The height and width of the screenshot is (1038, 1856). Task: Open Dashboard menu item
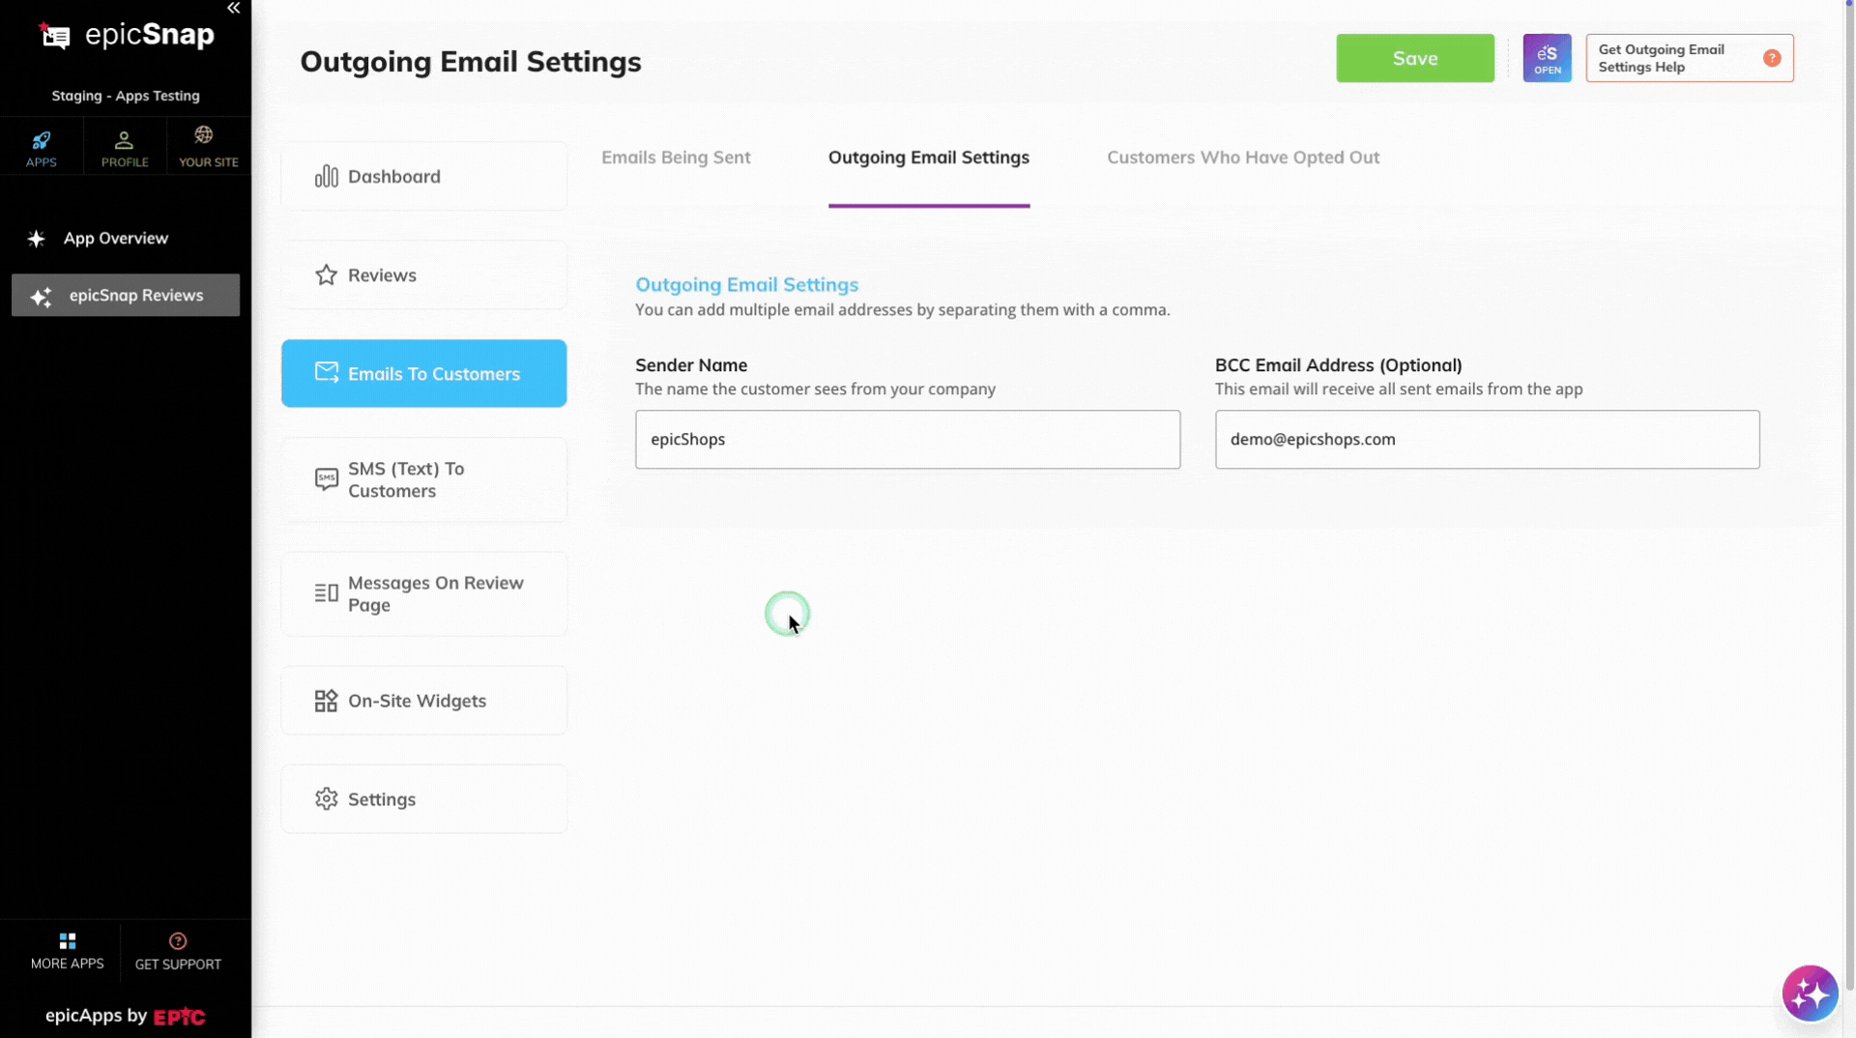point(423,176)
